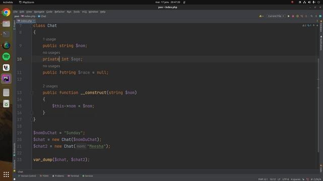
Task: Open the Search Everywhere magnifier icon
Action: (312, 16)
